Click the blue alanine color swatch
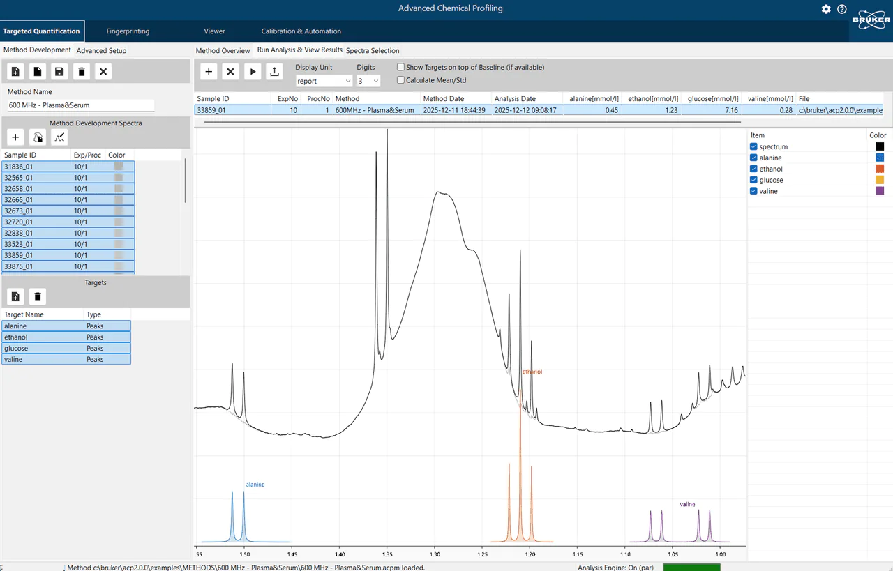This screenshot has height=571, width=893. pyautogui.click(x=880, y=158)
